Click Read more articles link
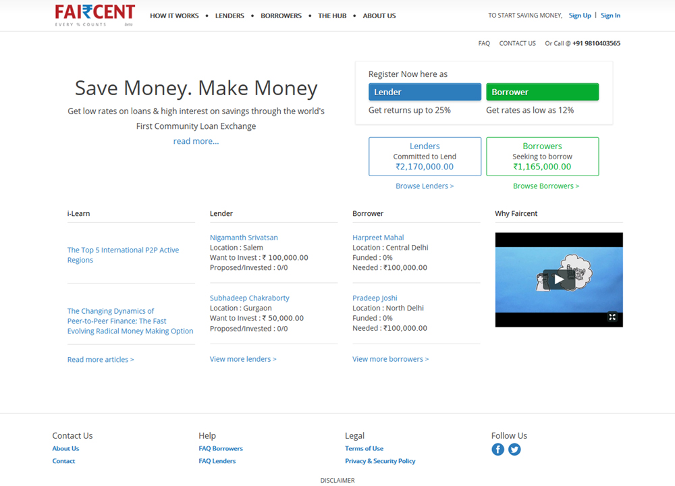 pyautogui.click(x=101, y=360)
